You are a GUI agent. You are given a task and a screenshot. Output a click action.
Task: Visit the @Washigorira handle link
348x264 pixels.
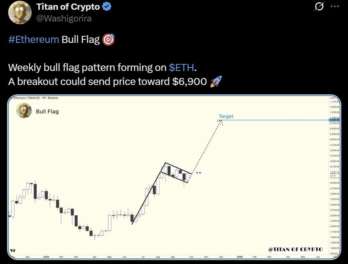click(64, 18)
